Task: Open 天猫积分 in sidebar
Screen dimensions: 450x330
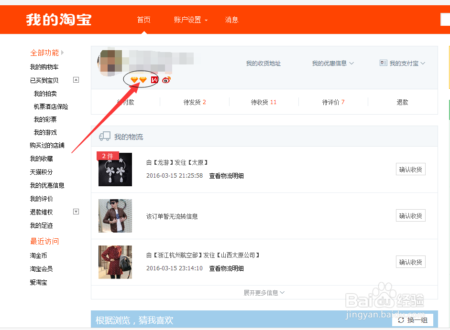Action: point(41,172)
